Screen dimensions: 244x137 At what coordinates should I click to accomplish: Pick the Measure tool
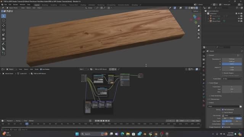click(x=3, y=49)
